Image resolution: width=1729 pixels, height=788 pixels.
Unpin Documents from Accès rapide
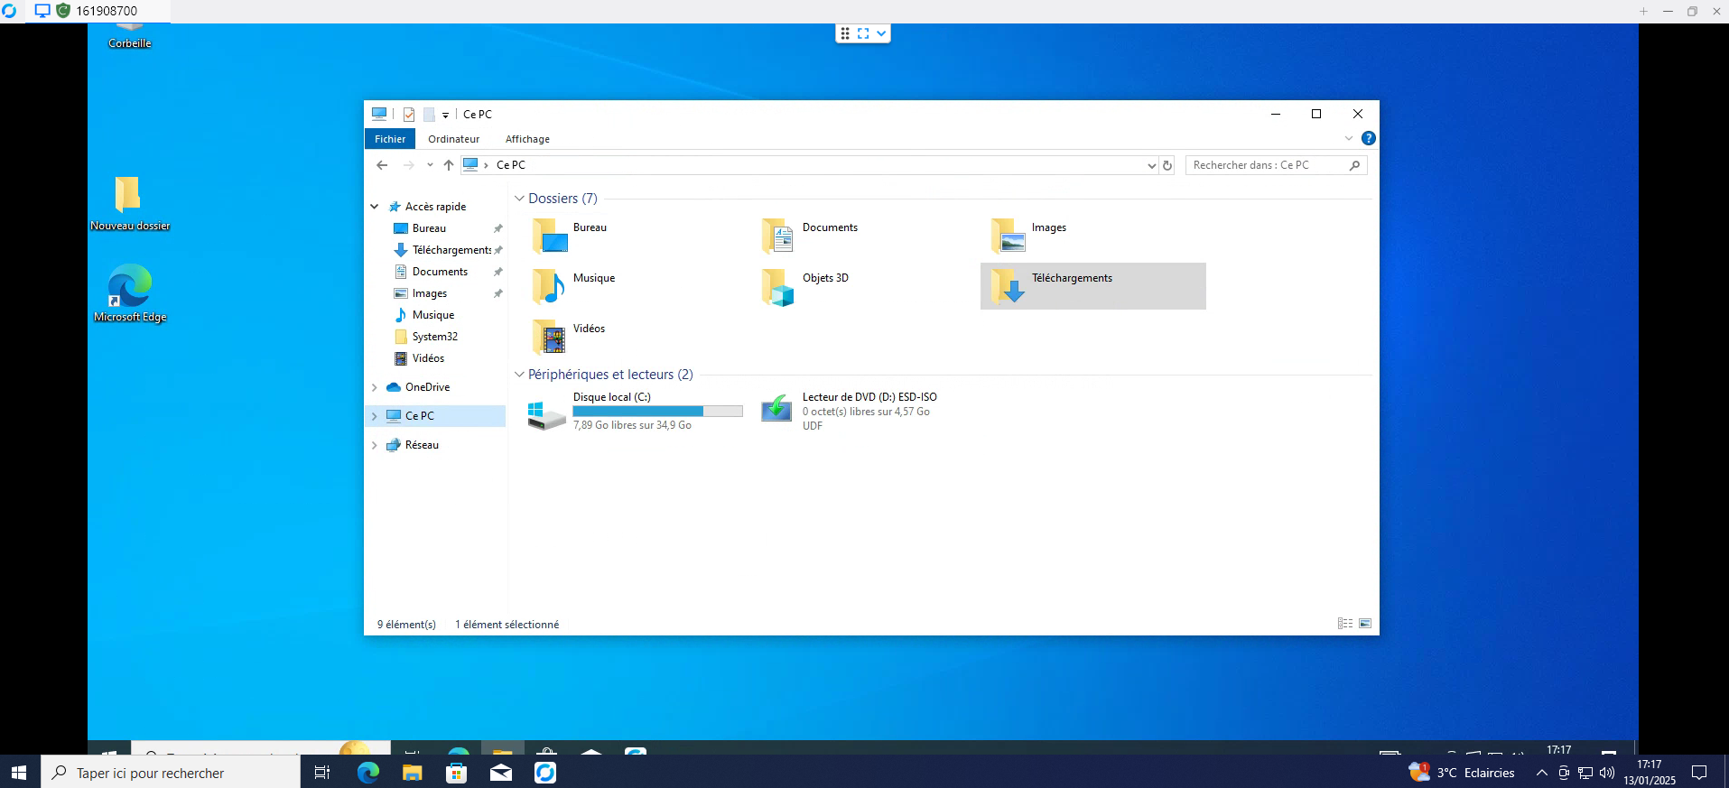click(x=497, y=272)
